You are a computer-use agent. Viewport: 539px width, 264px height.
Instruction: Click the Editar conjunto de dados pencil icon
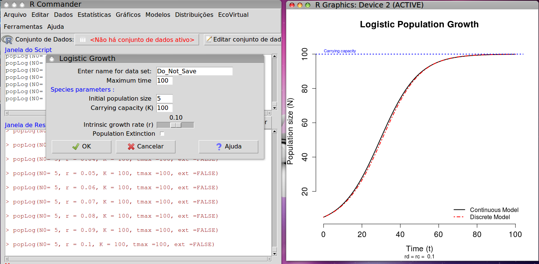[x=209, y=39]
